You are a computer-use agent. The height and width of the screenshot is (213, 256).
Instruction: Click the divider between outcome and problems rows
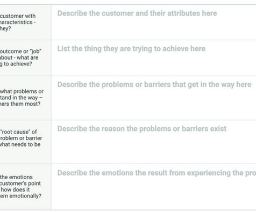tap(128, 76)
